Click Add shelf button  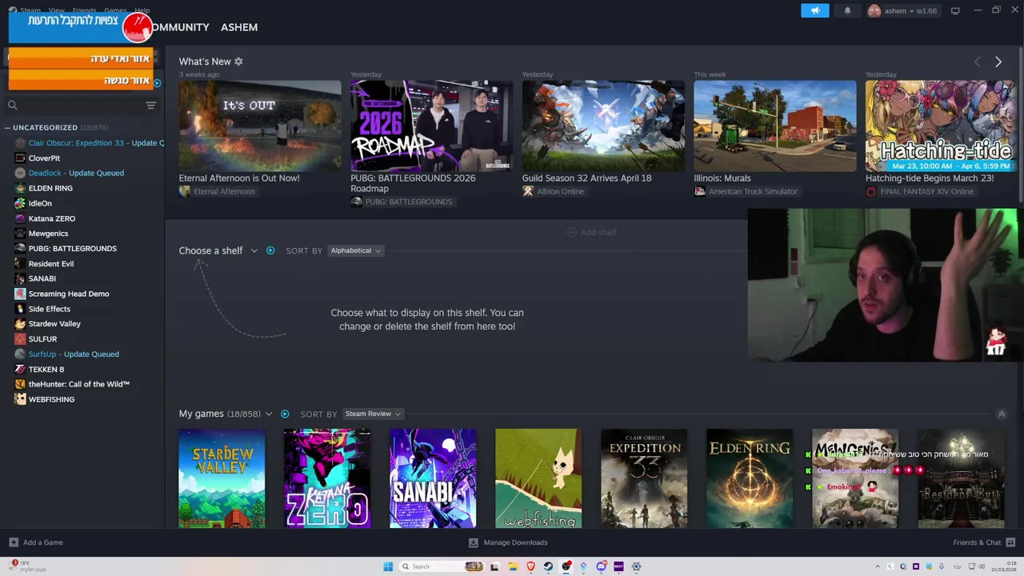pyautogui.click(x=591, y=232)
